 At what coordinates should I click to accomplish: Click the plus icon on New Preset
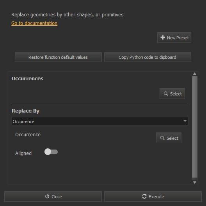(163, 37)
